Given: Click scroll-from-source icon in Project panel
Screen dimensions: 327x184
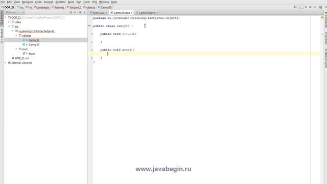Looking at the screenshot, I should point(71,12).
